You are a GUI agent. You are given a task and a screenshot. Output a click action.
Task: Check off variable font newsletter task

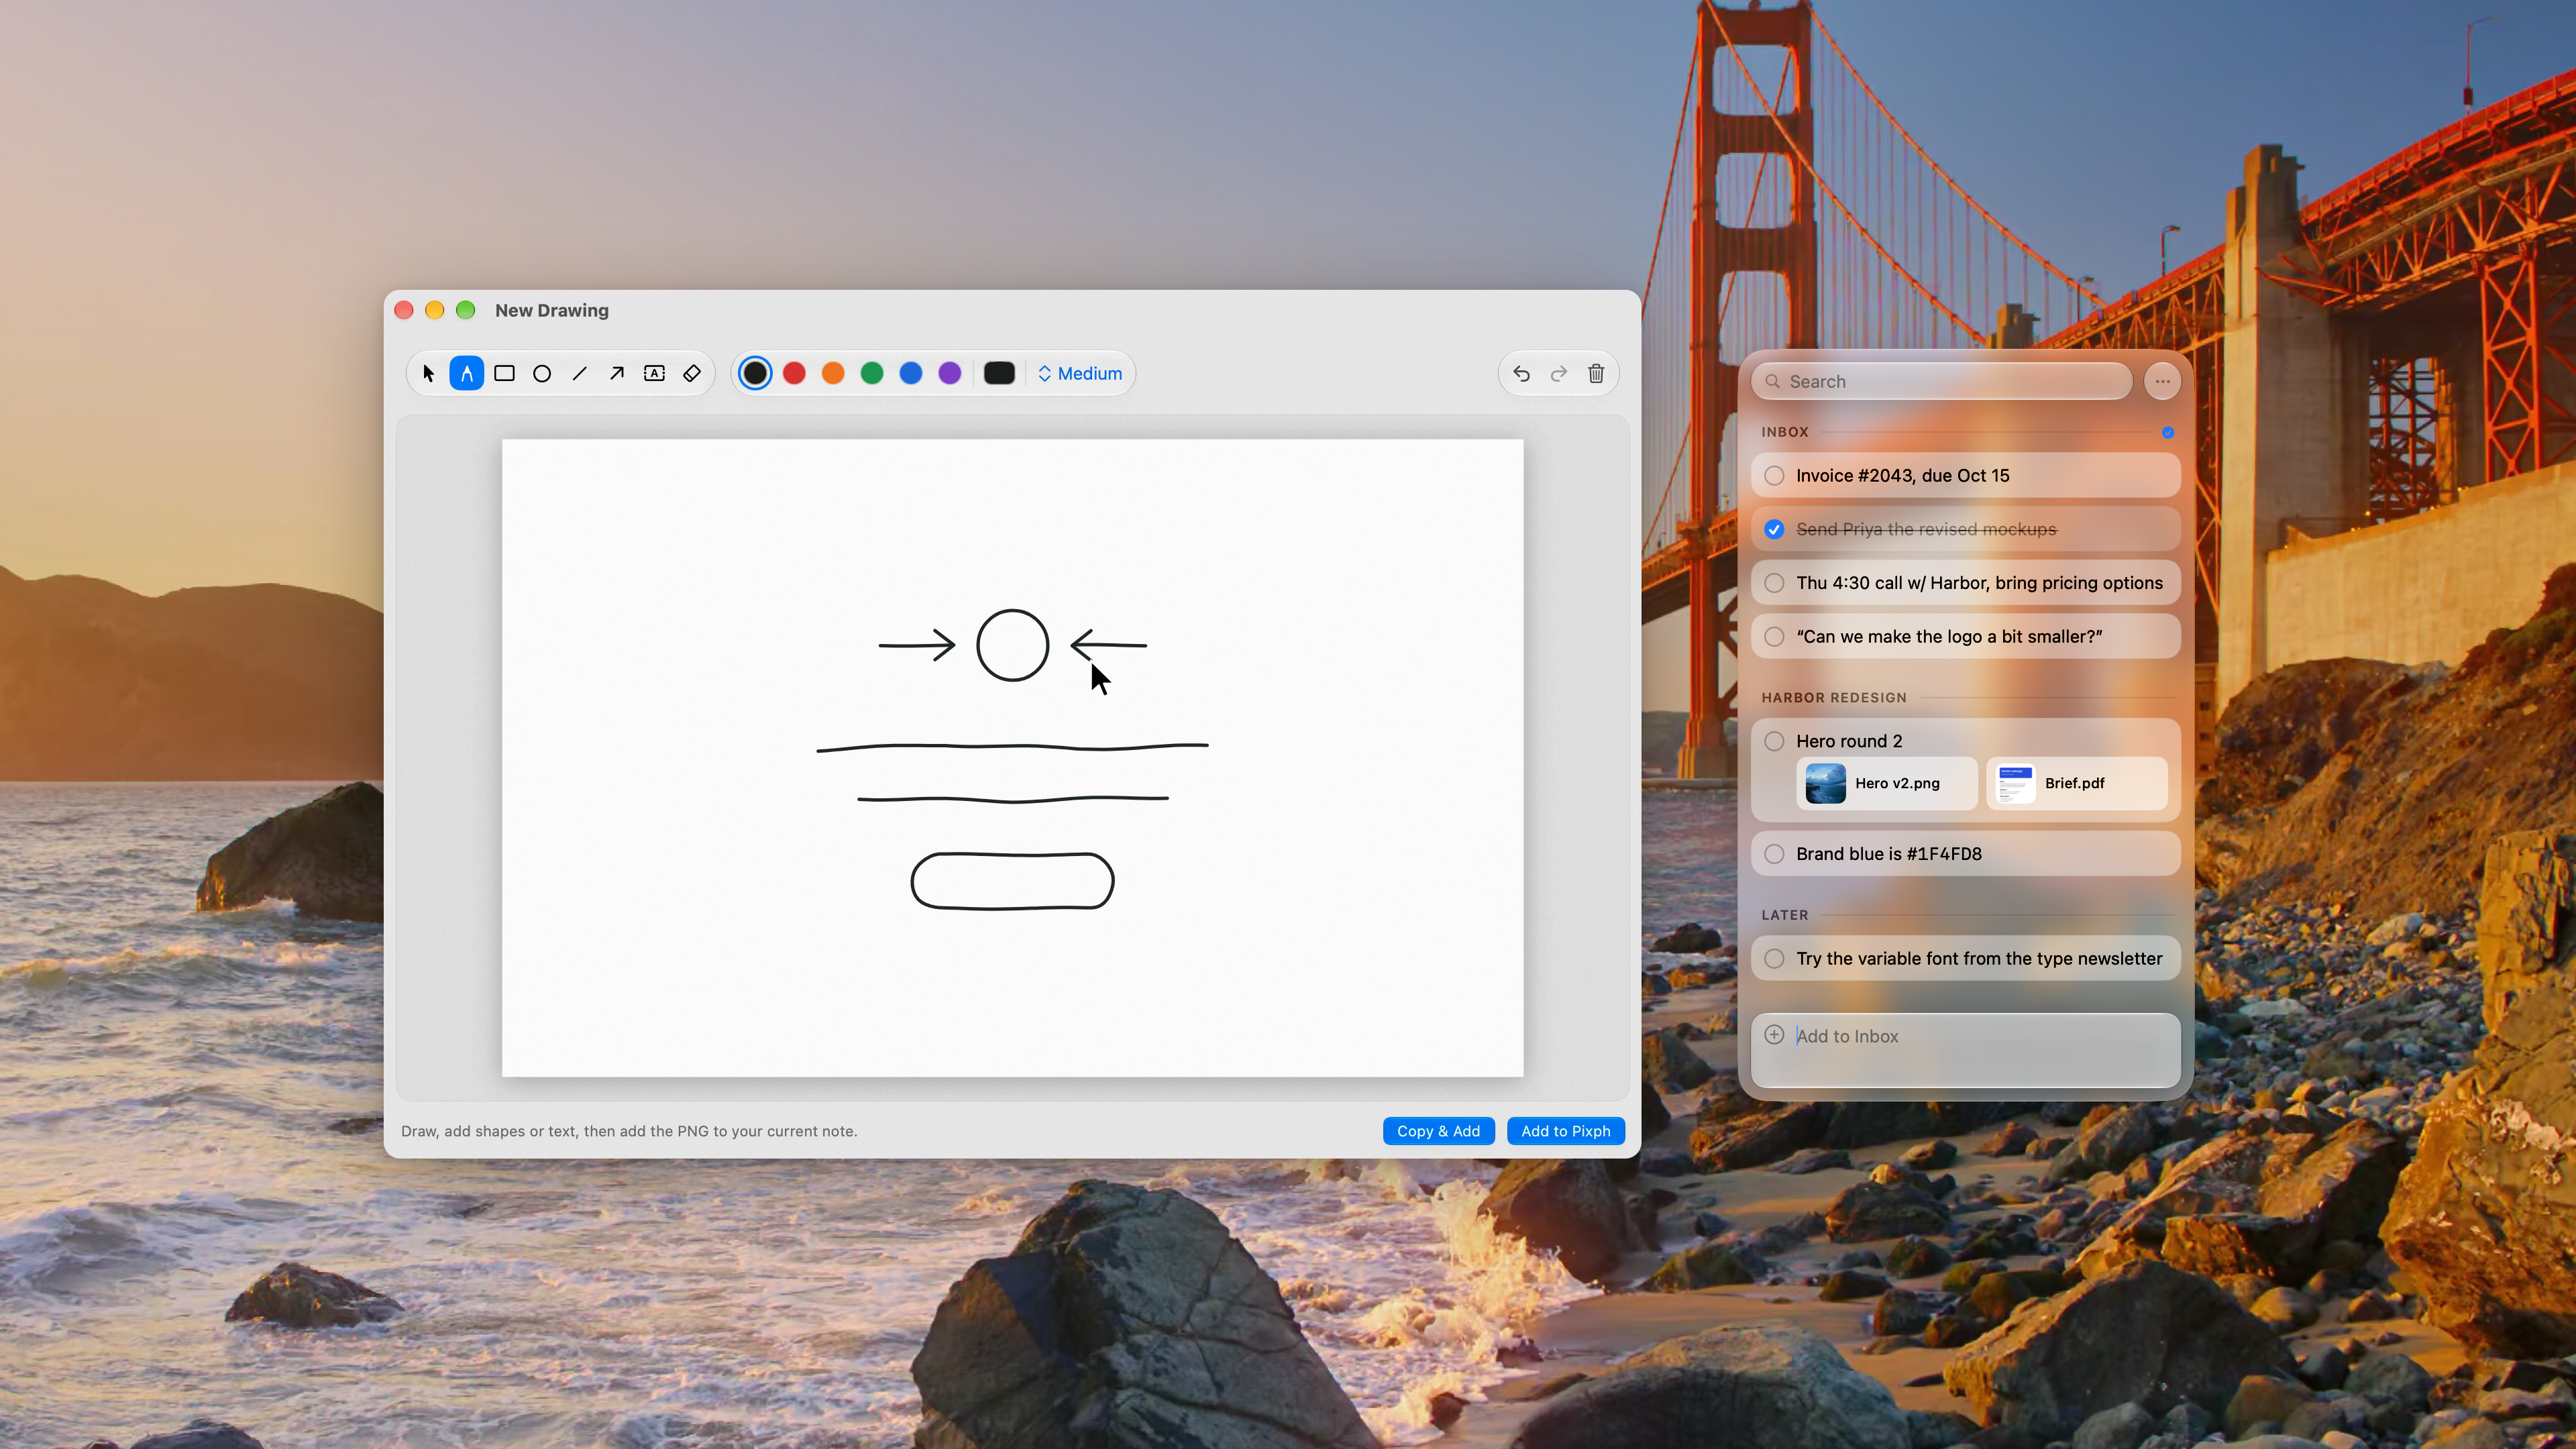(1774, 958)
